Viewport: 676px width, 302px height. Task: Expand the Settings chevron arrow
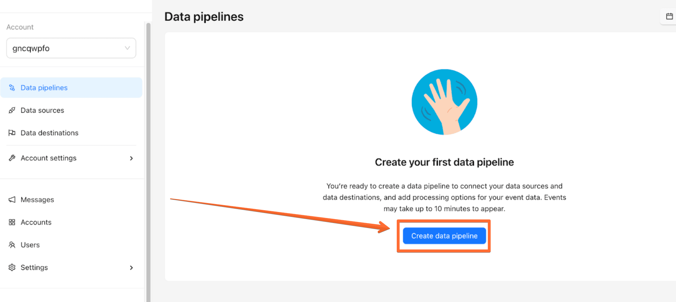tap(131, 268)
